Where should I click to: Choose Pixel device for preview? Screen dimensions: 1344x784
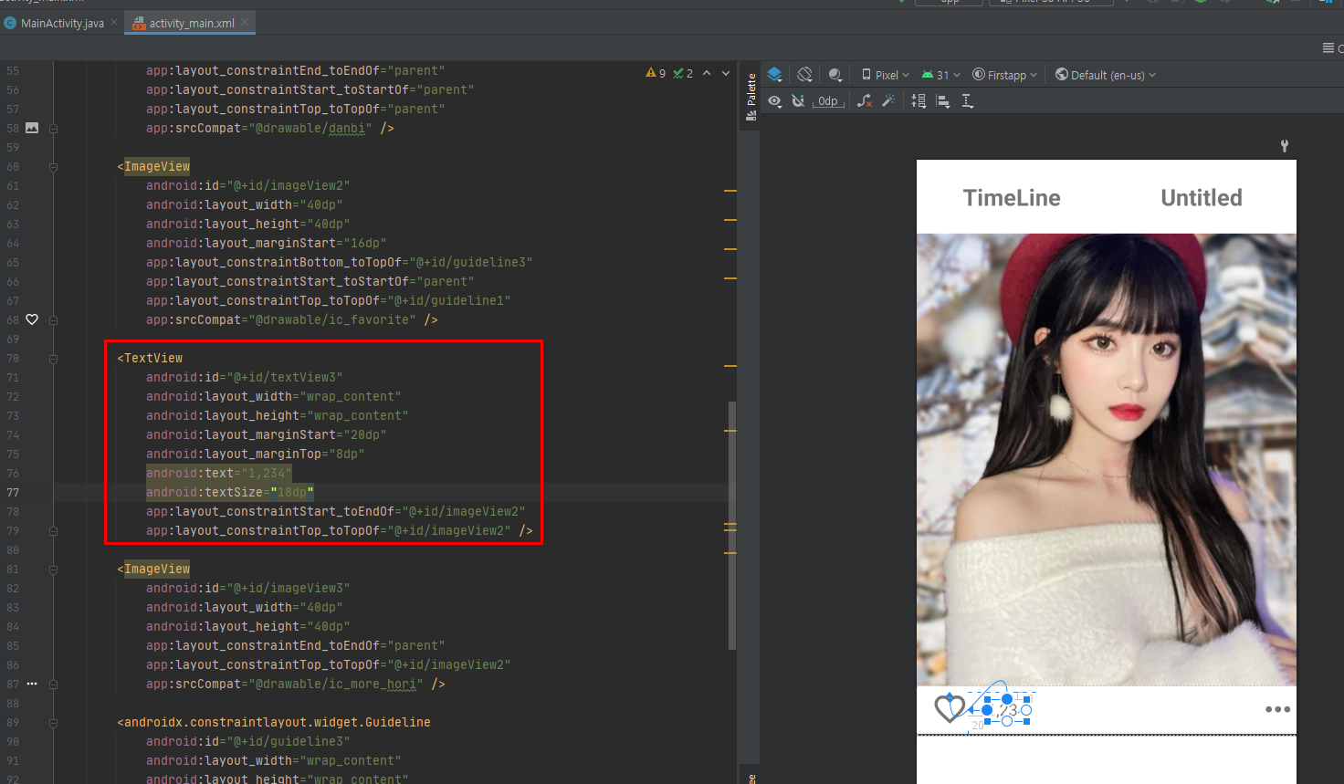[886, 75]
